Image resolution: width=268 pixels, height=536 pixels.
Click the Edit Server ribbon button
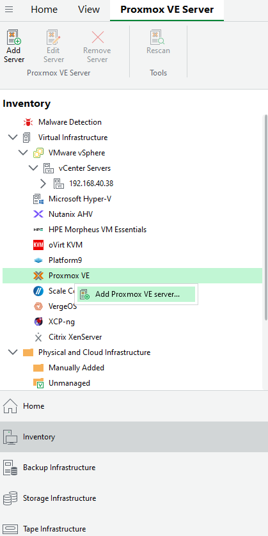click(54, 47)
